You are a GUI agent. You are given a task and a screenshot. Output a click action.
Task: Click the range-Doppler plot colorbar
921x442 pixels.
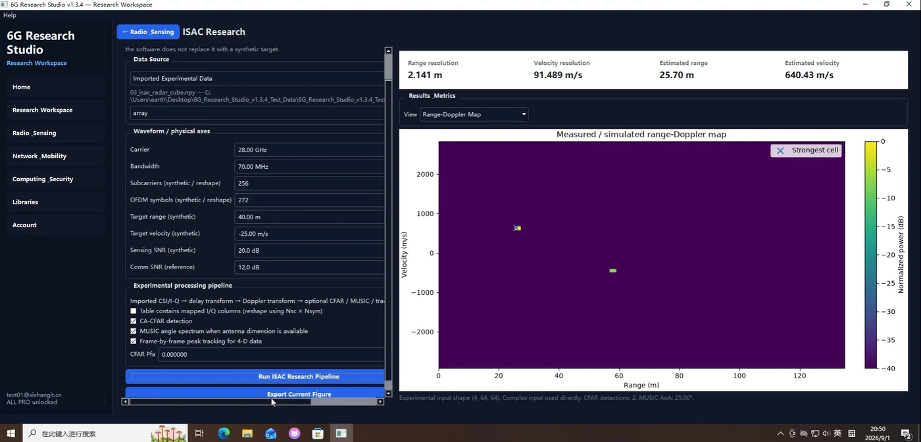click(x=871, y=255)
